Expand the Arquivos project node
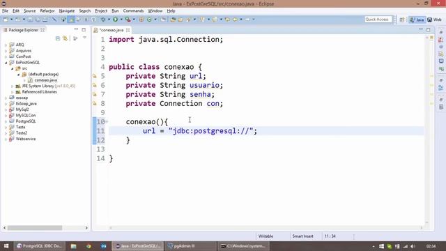The height and width of the screenshot is (251, 446). coord(6,51)
